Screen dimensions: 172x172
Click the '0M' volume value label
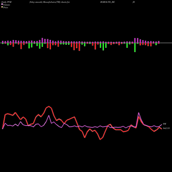pyautogui.click(x=164, y=124)
